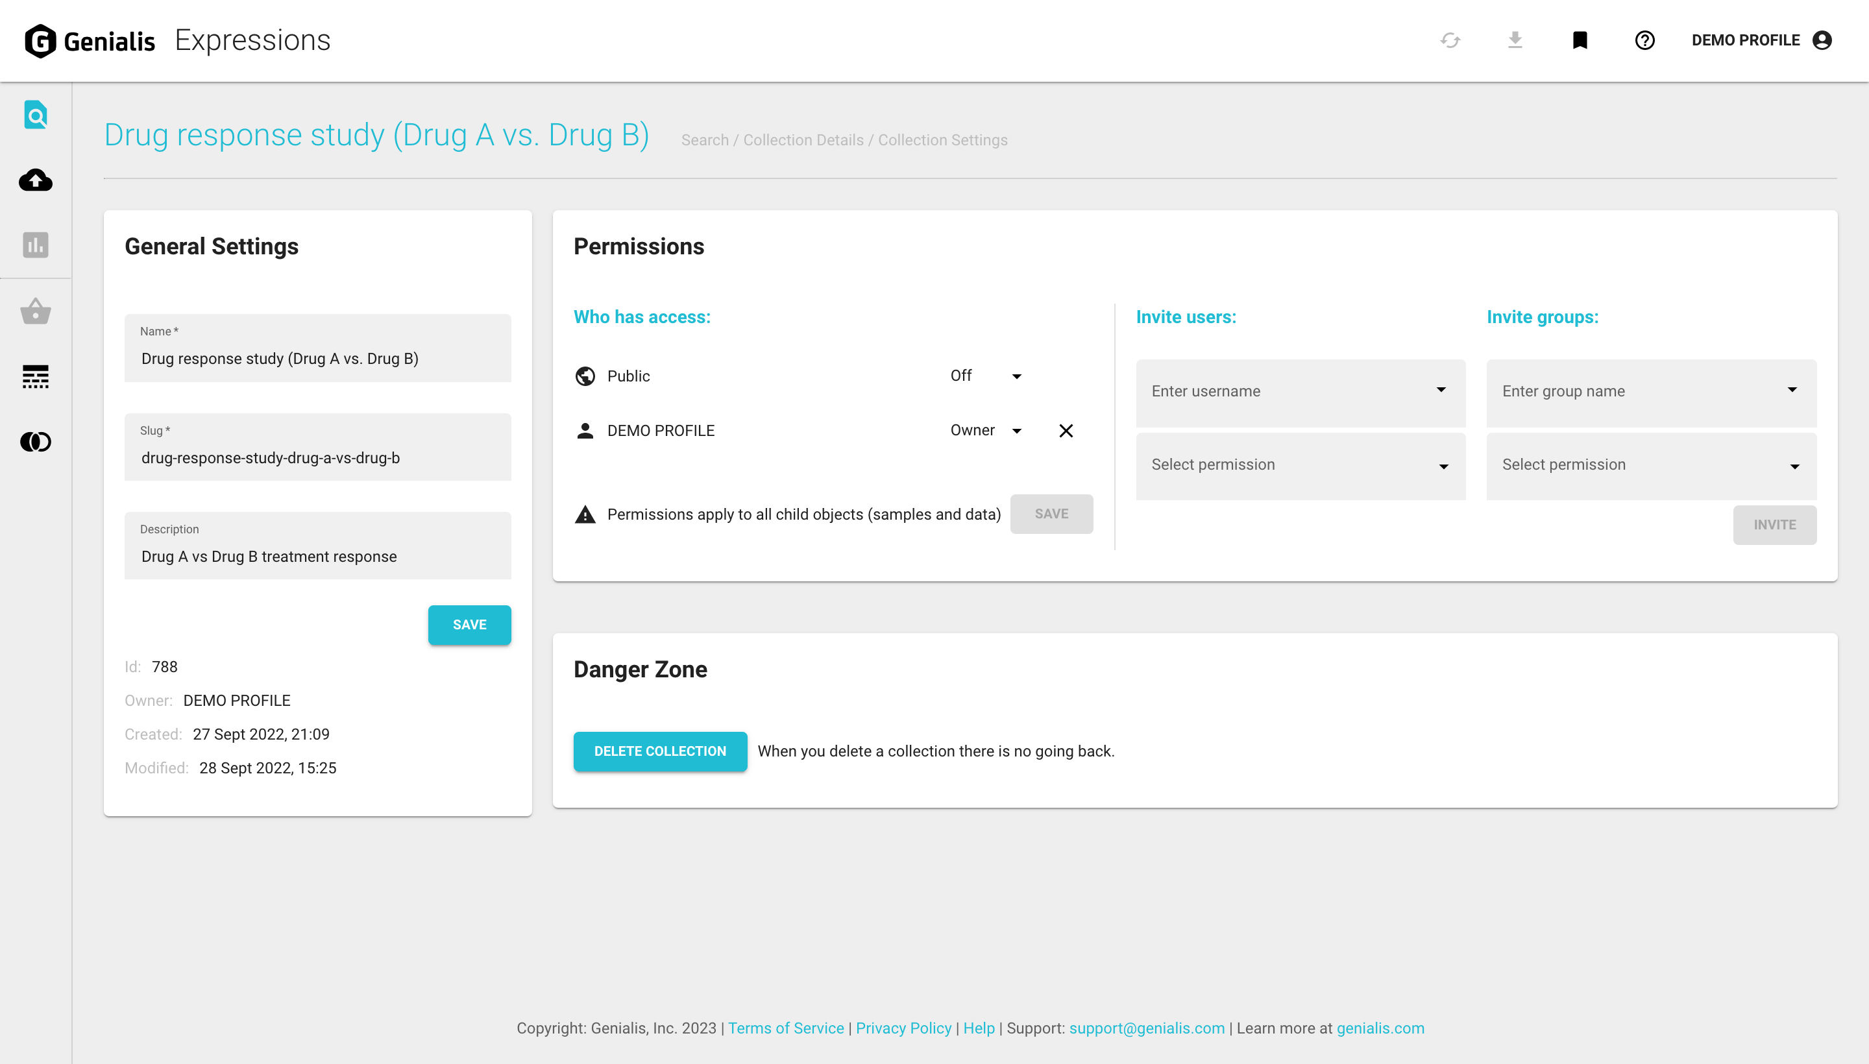Image resolution: width=1869 pixels, height=1064 pixels.
Task: Remove DEMO PROFILE from access list
Action: pos(1066,430)
